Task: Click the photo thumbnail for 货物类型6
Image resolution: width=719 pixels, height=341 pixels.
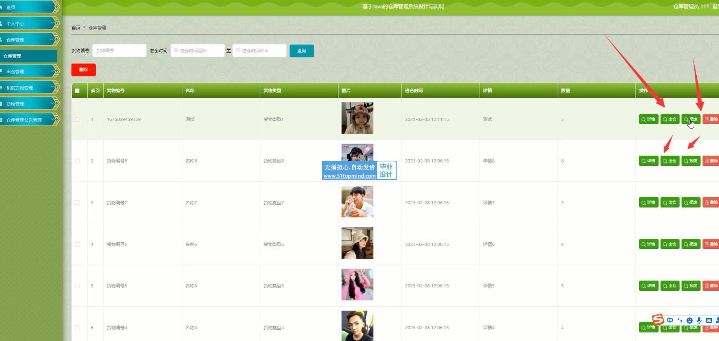Action: coord(357,243)
